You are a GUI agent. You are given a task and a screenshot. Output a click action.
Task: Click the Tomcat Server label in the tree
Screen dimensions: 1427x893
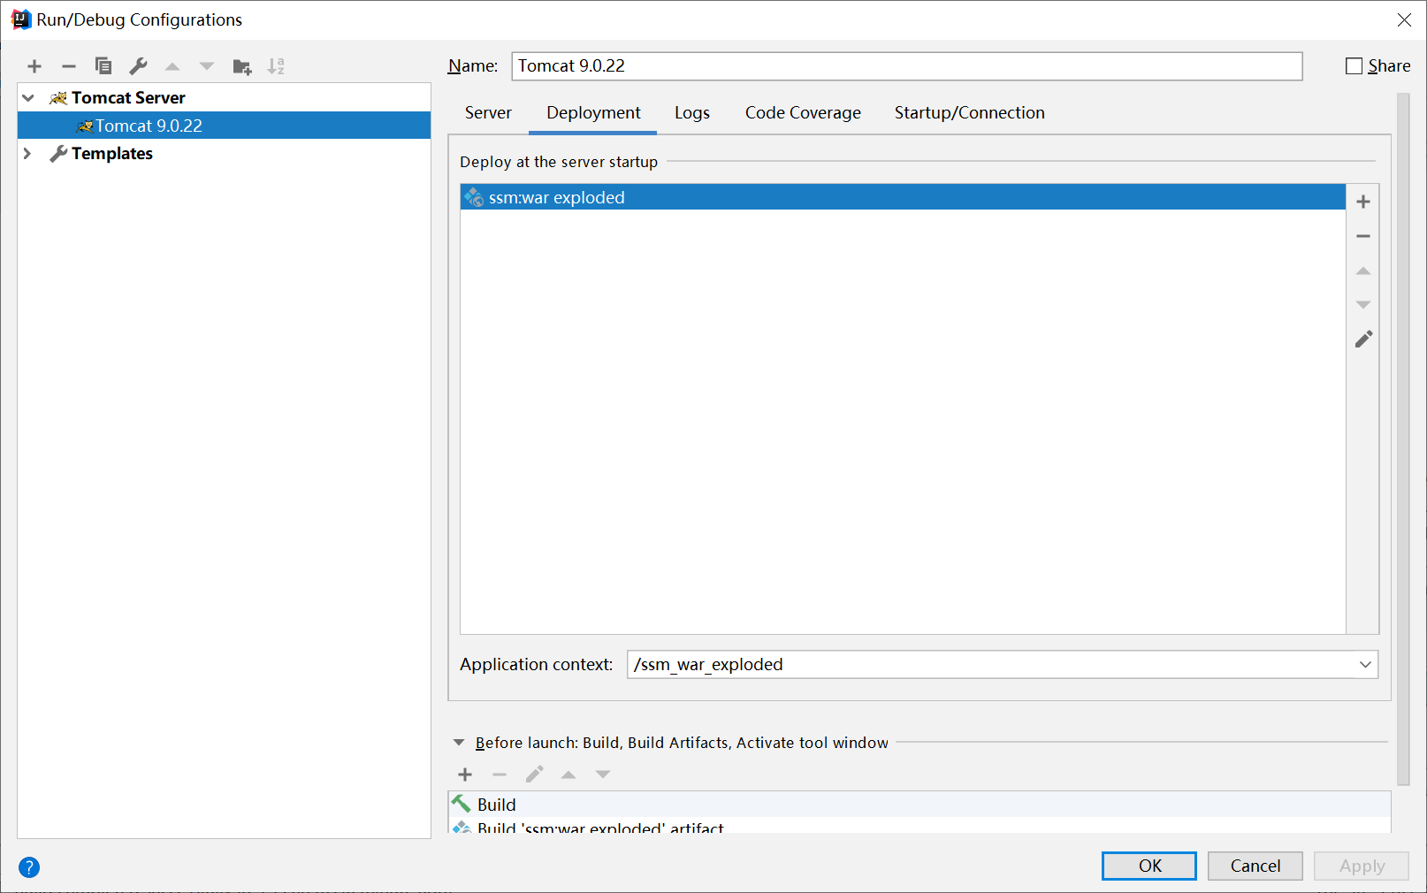click(x=128, y=98)
